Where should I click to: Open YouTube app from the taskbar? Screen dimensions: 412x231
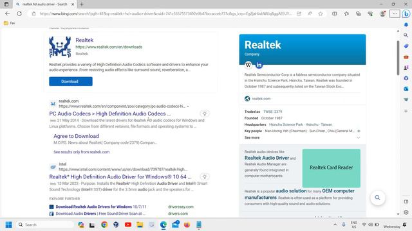pos(128,225)
